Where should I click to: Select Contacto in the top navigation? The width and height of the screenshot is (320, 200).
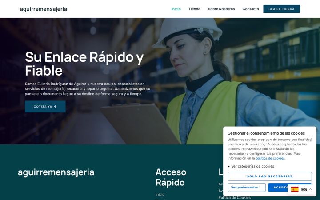(x=250, y=9)
